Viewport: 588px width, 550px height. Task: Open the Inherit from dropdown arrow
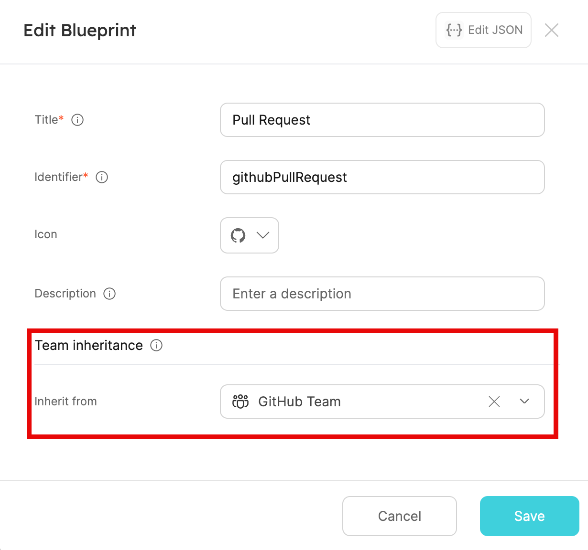[524, 401]
